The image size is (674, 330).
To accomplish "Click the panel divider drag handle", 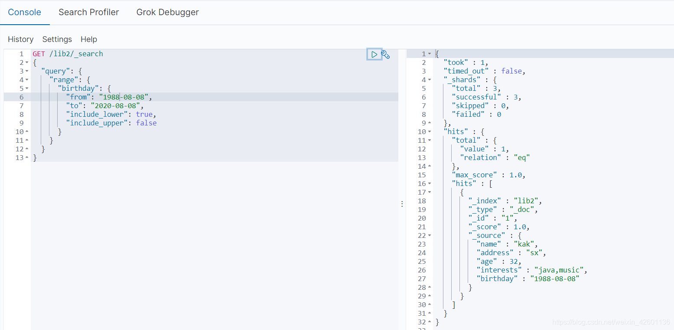I will click(402, 203).
